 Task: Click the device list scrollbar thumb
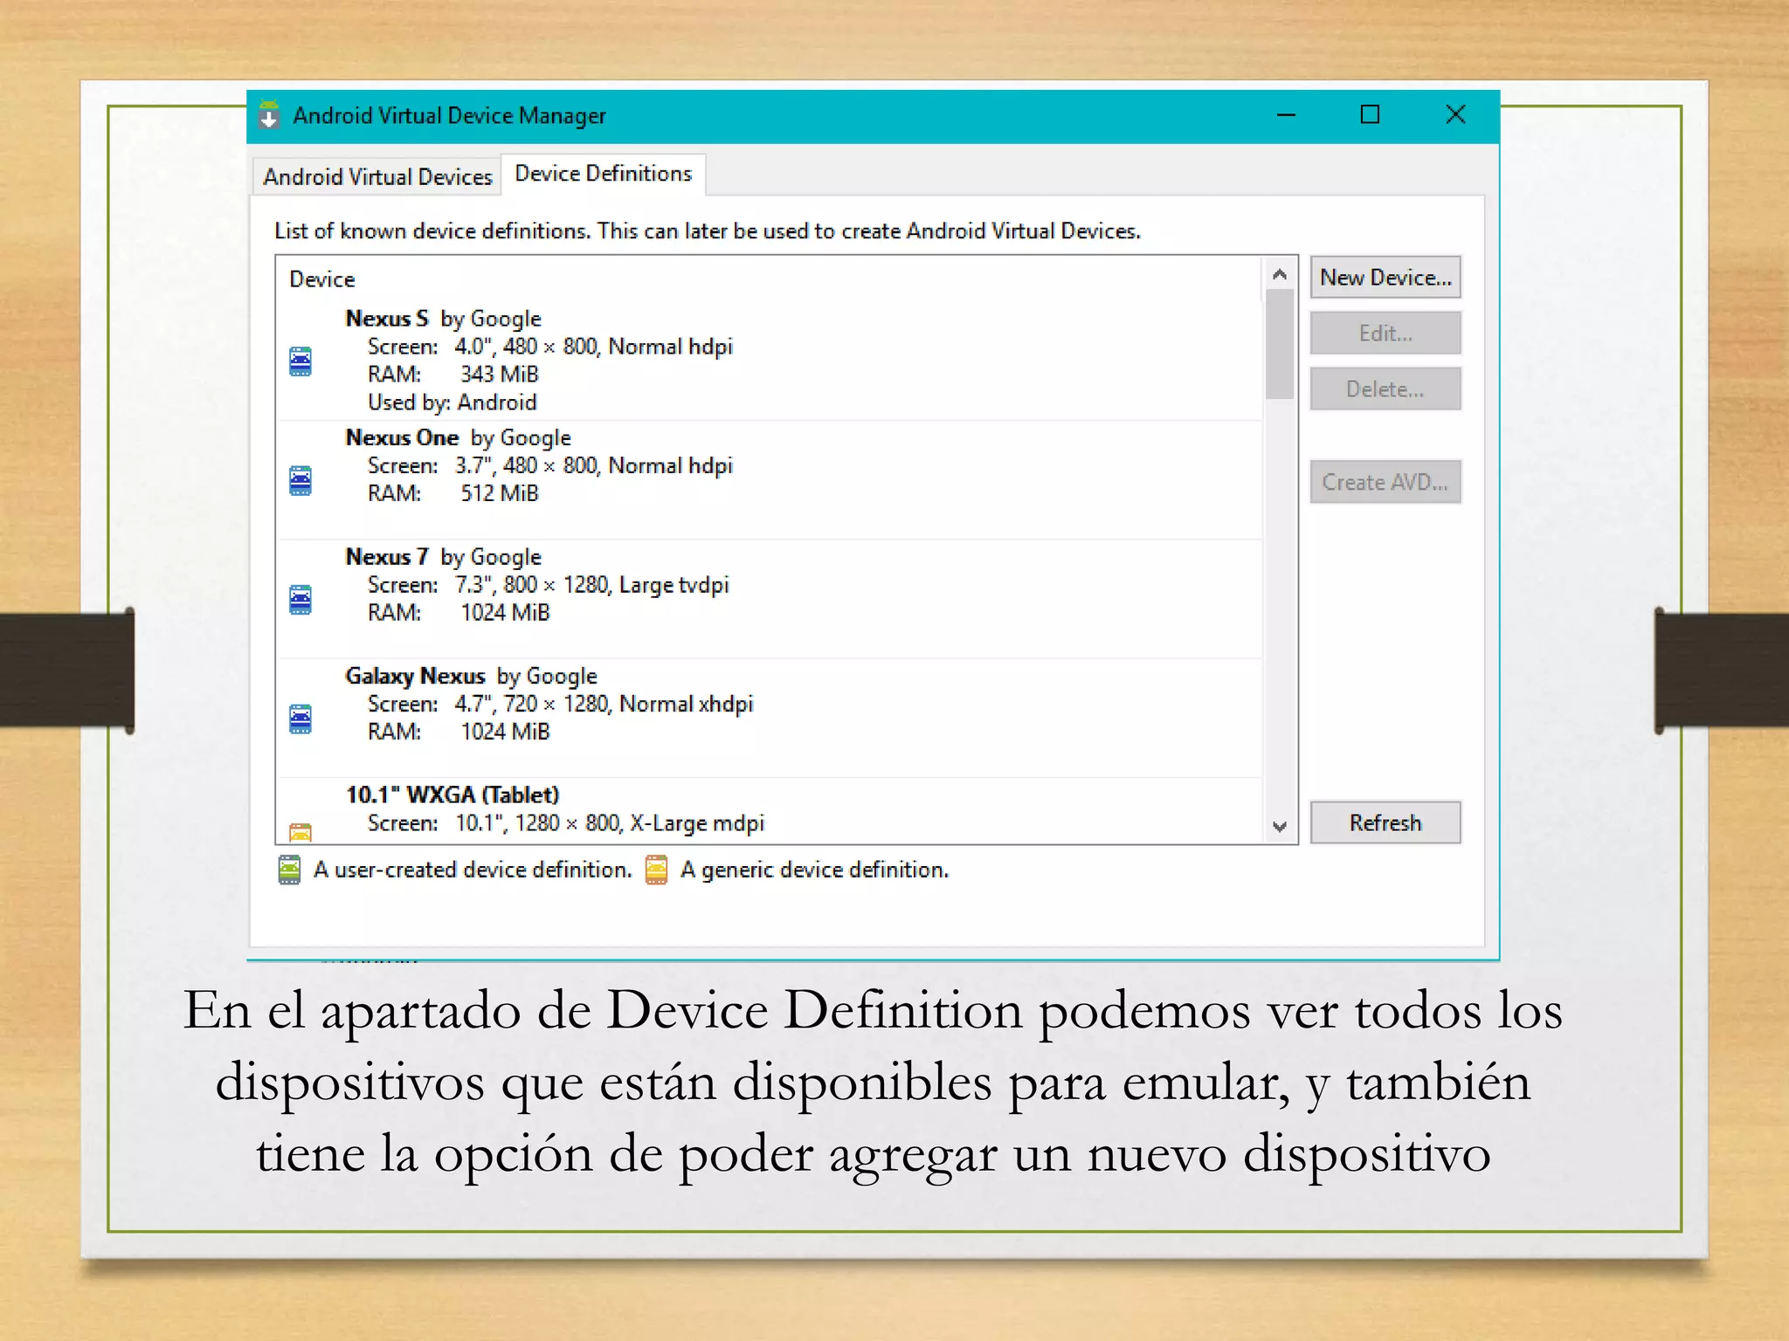point(1280,344)
